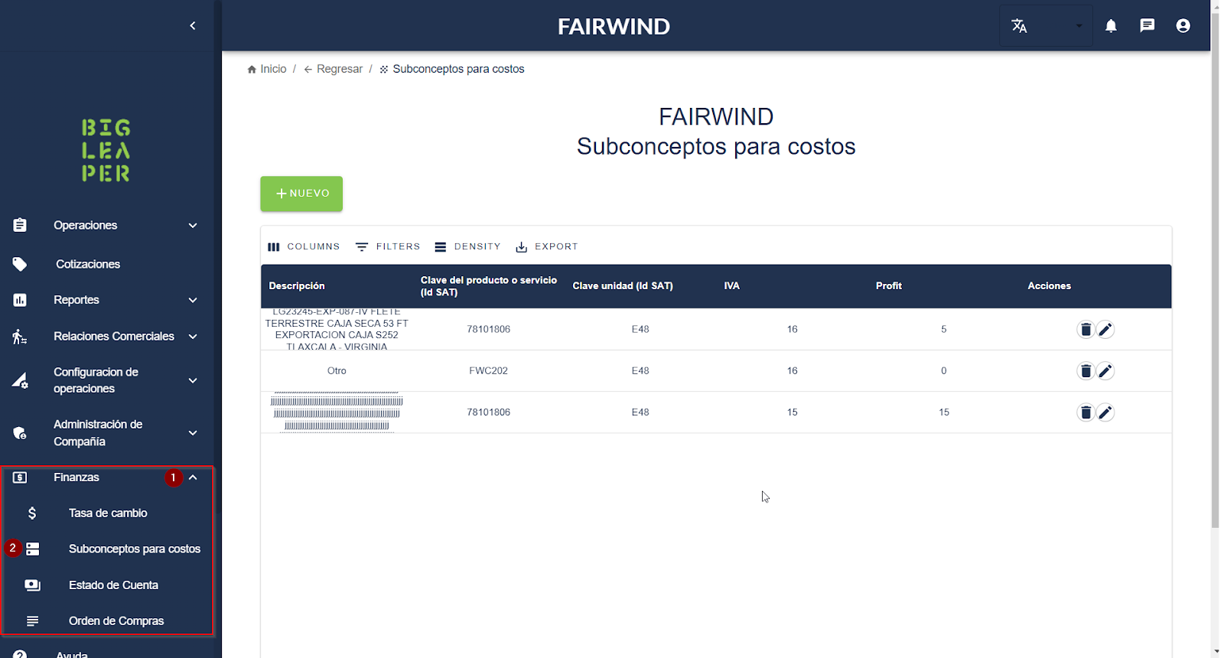Click the Administración de Compañía icon
Viewport: 1224px width, 658px height.
coord(20,433)
